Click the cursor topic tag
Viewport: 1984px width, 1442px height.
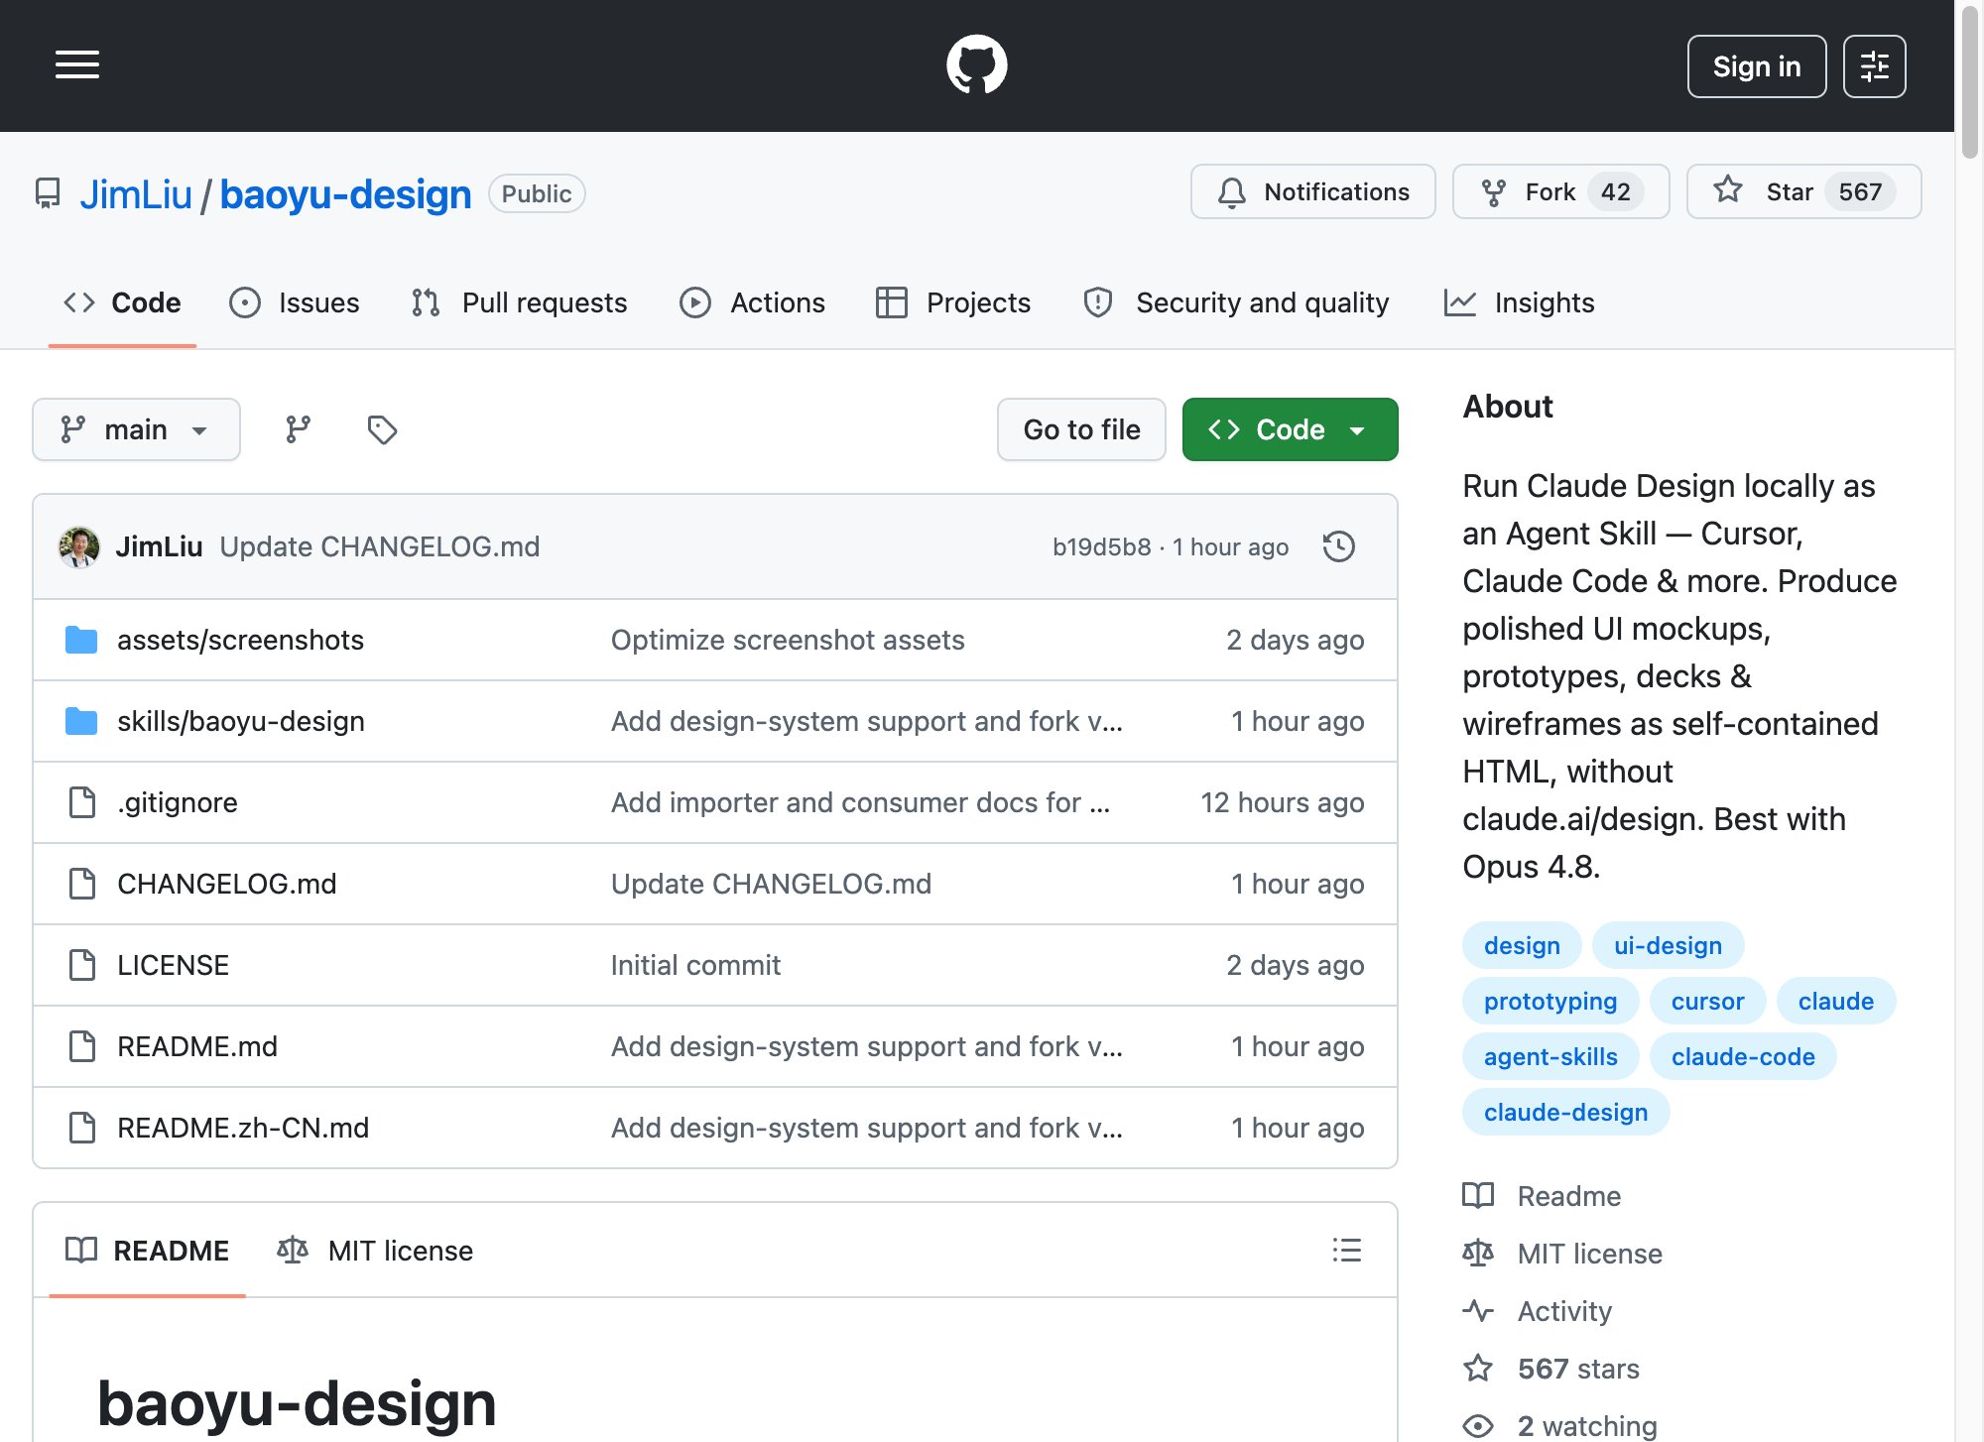(1707, 1001)
